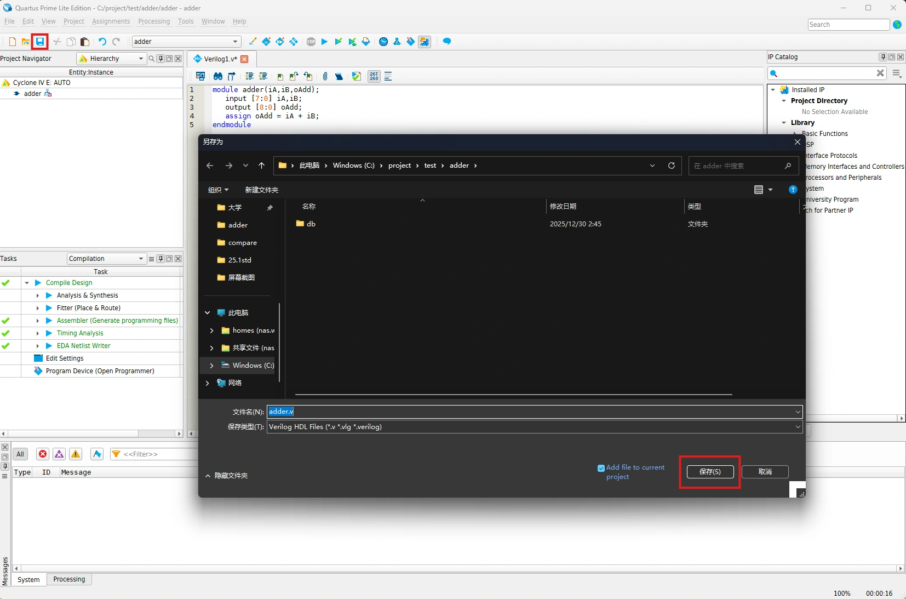This screenshot has width=906, height=599.
Task: Toggle 'Add file to current project' checkbox
Action: click(x=601, y=468)
